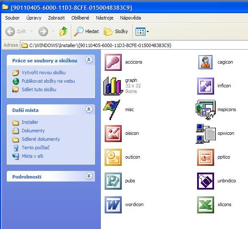This screenshot has height=229, width=248.
Task: Click the xlicons file name label
Action: coord(224,204)
